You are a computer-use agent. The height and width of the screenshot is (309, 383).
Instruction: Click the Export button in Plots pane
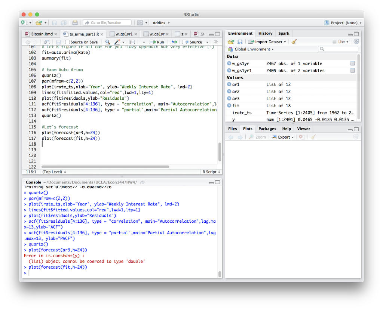(283, 137)
